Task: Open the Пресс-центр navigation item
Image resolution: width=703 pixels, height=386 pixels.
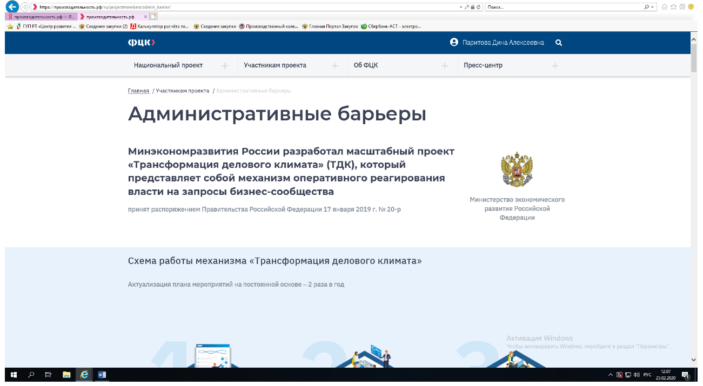Action: [x=483, y=65]
